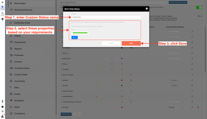Open Follow Up automated mapping dropdown
207x119 pixels.
[175, 53]
